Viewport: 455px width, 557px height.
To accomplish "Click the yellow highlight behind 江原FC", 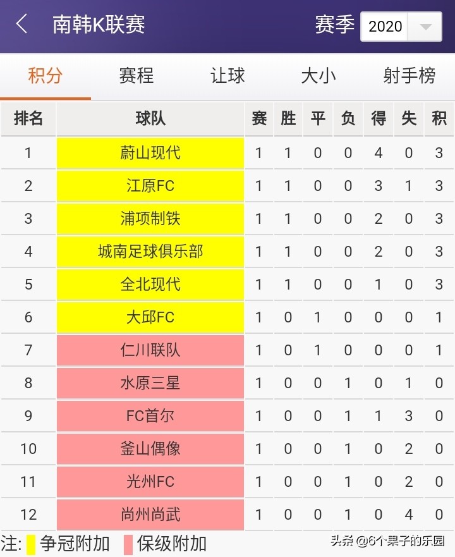I will coord(149,186).
